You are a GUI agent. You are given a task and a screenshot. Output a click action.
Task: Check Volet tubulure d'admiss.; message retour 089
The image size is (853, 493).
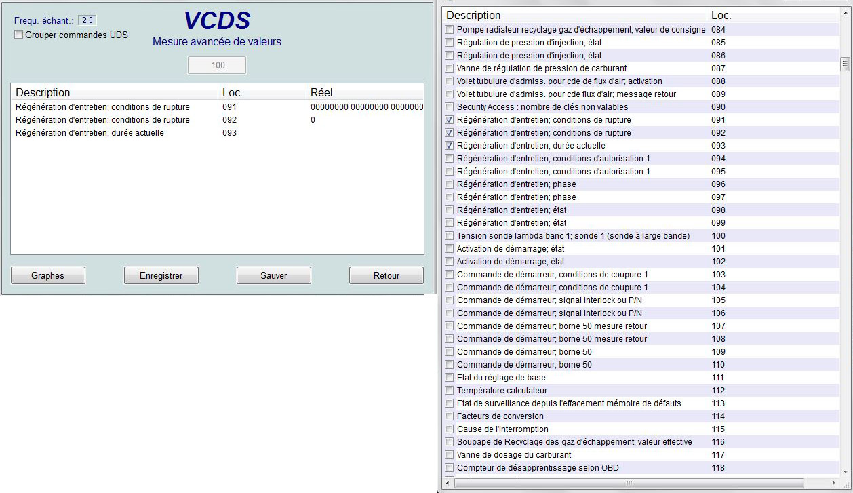(x=449, y=94)
